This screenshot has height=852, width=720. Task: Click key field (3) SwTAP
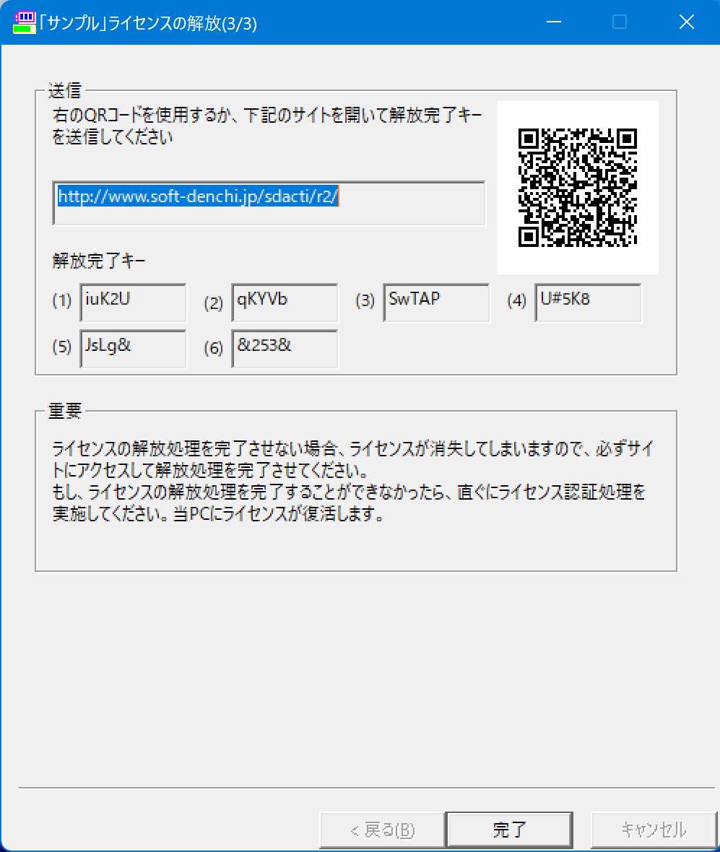coord(436,303)
